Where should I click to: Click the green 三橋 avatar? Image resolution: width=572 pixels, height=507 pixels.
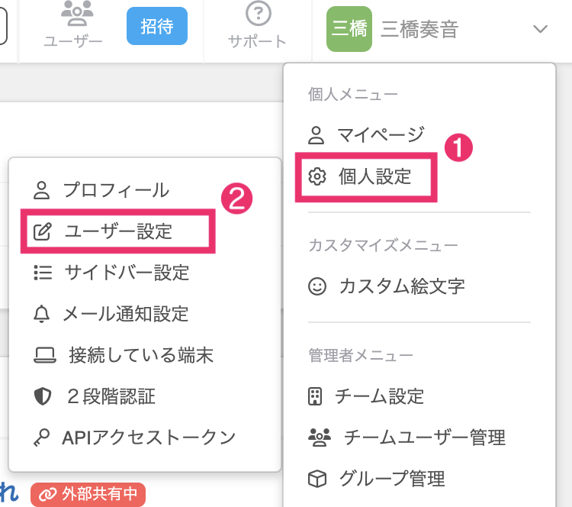click(x=349, y=29)
